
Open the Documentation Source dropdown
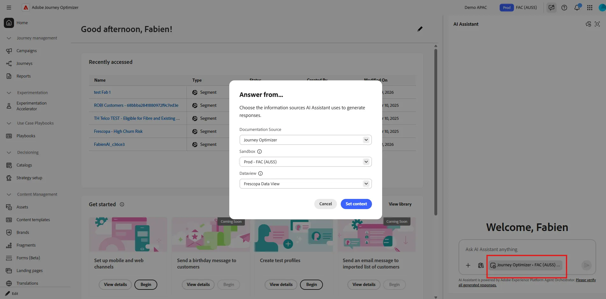pyautogui.click(x=305, y=140)
